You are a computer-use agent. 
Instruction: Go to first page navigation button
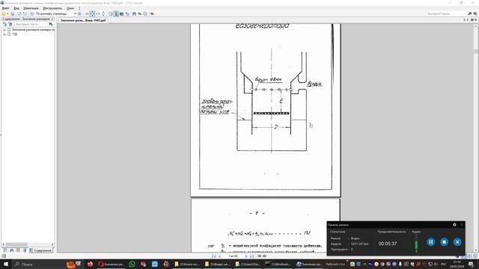point(214,256)
